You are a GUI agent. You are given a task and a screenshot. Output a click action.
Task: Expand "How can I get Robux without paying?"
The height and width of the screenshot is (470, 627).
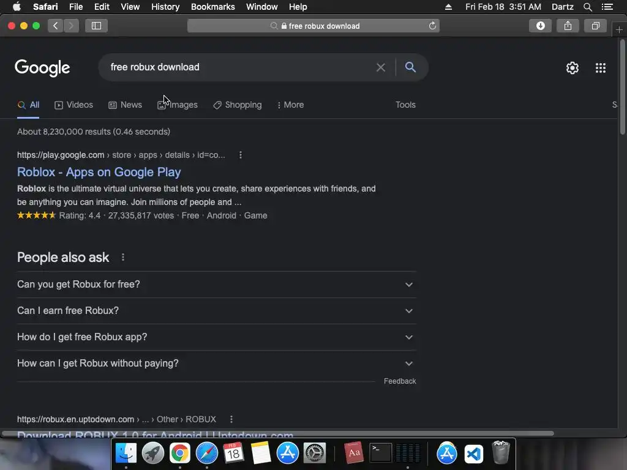(216, 364)
